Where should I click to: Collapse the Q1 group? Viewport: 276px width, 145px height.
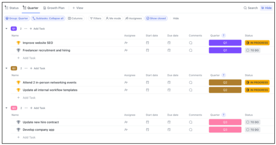point(6,29)
